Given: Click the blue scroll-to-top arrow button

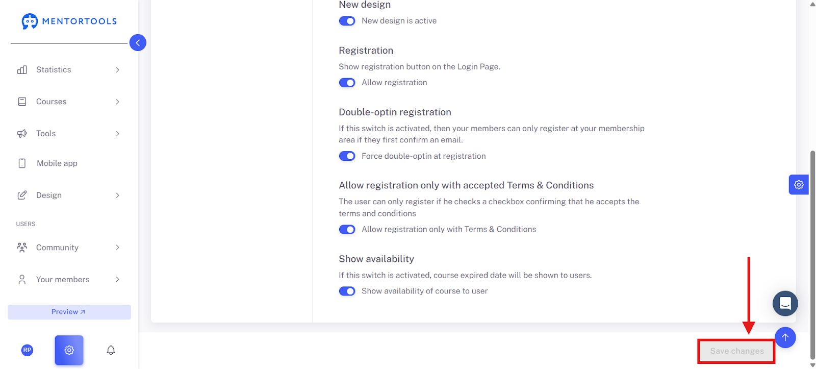Looking at the screenshot, I should click(x=785, y=337).
